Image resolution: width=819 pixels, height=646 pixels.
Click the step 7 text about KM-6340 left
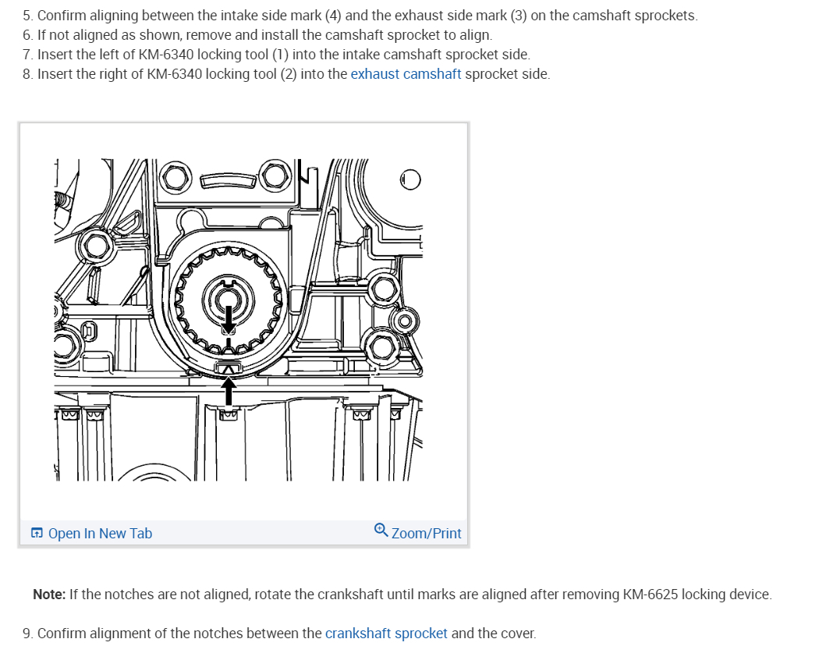coord(276,55)
